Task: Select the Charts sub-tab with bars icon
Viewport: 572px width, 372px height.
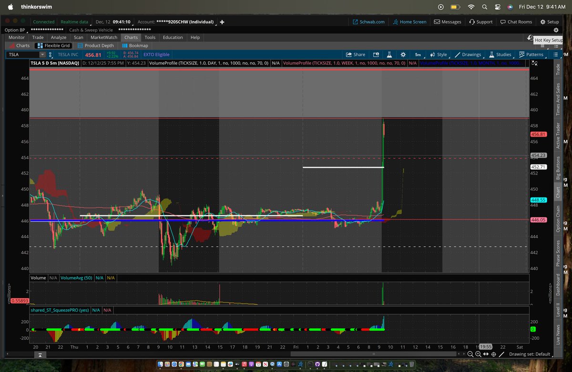Action: click(x=20, y=45)
